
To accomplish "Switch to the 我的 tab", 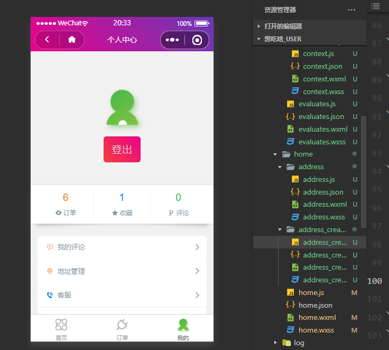I will click(183, 329).
